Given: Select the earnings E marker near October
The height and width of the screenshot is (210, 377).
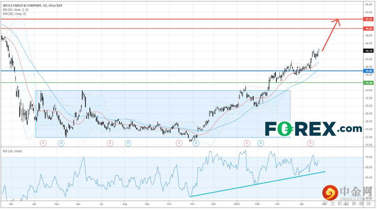Looking at the screenshot, I should (x=179, y=143).
